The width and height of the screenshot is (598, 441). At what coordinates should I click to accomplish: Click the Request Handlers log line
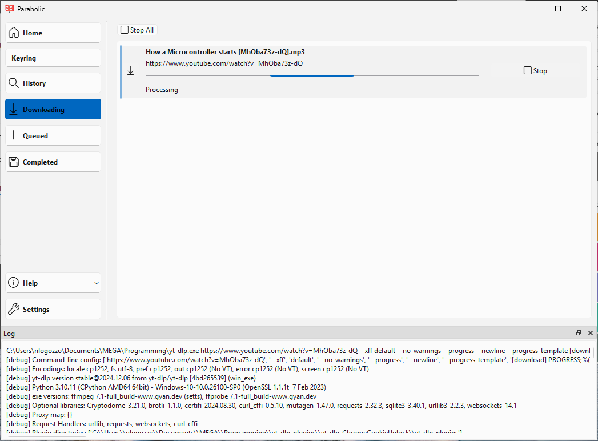(102, 424)
